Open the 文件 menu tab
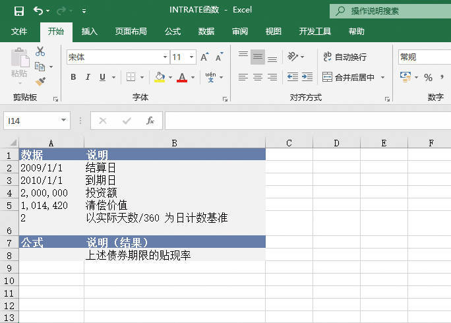The width and height of the screenshot is (451, 323). click(x=19, y=31)
